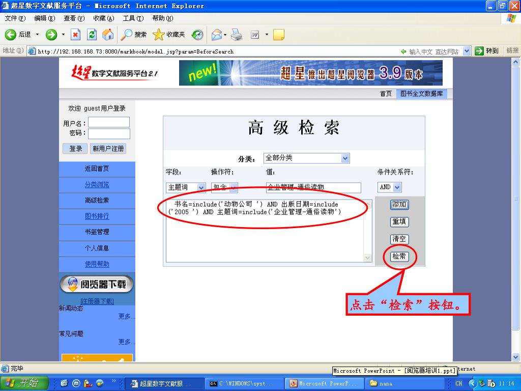Click the 添加 button
Screen dimensions: 521x391
tap(399, 205)
